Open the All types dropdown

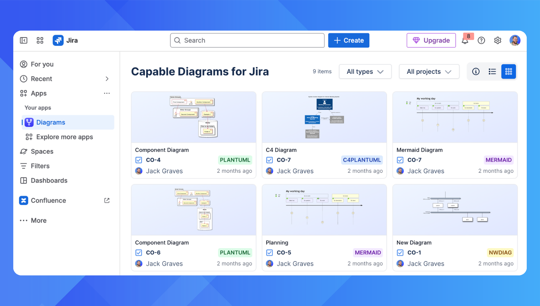pos(365,72)
